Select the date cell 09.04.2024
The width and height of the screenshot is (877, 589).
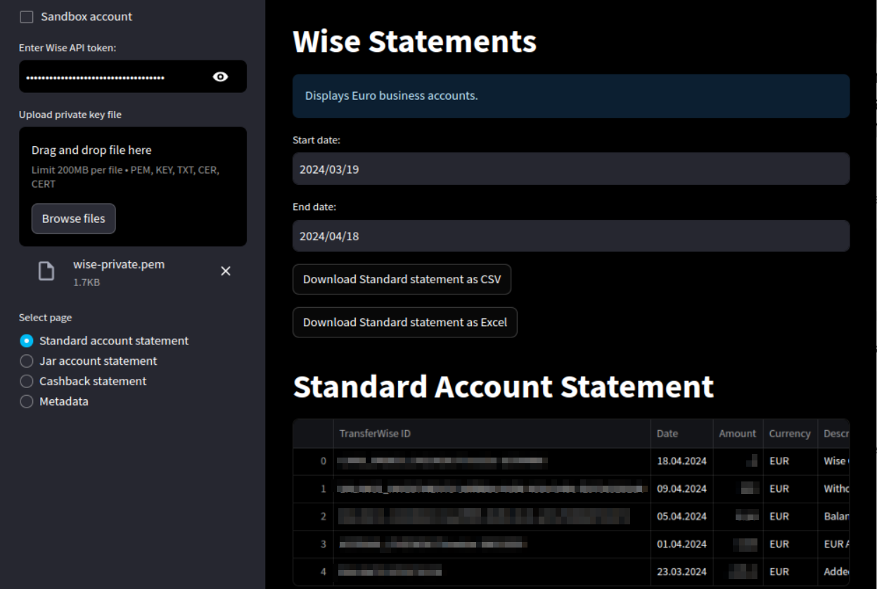[681, 489]
